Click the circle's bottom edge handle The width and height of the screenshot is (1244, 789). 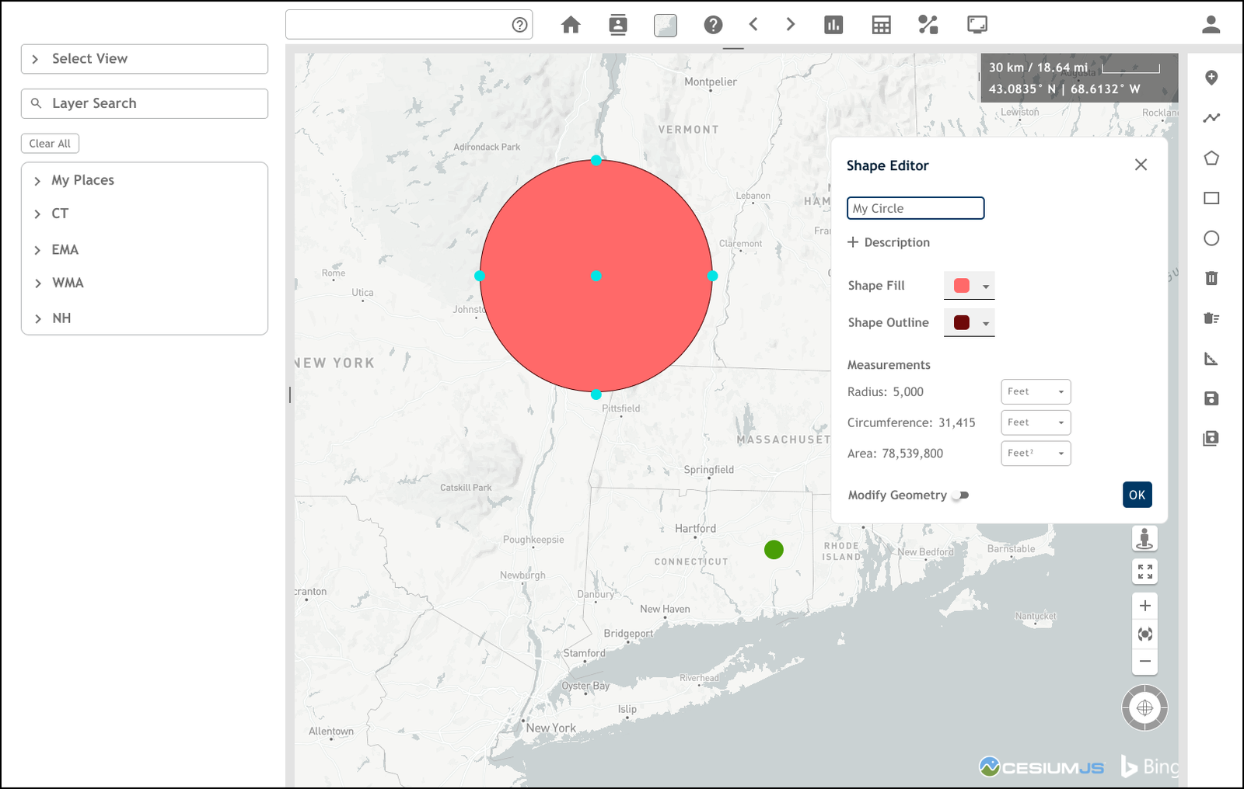point(596,394)
